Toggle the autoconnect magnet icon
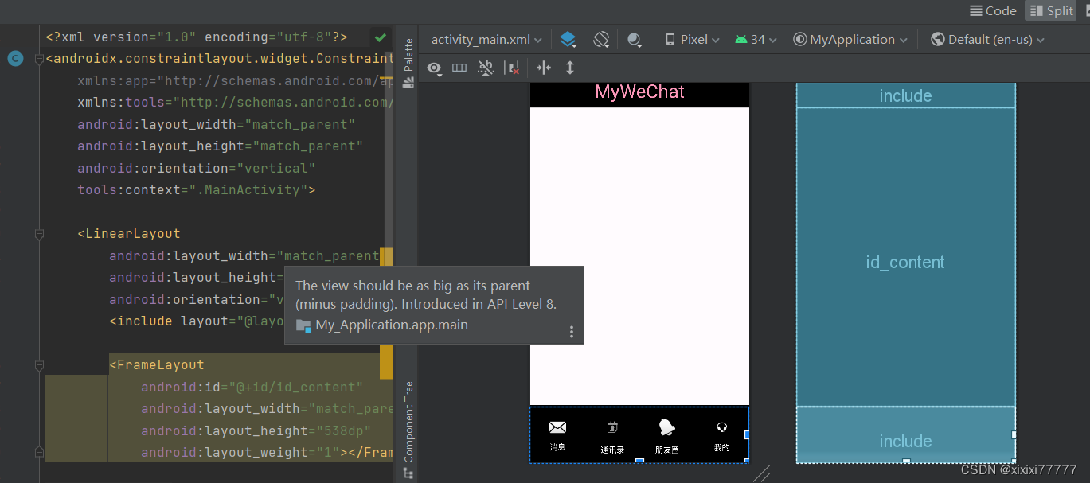This screenshot has width=1090, height=483. (x=486, y=68)
